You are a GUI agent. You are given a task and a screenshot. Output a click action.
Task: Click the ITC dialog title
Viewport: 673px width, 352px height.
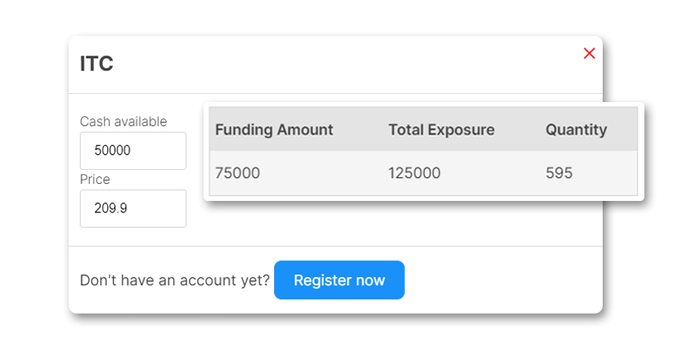pyautogui.click(x=96, y=65)
